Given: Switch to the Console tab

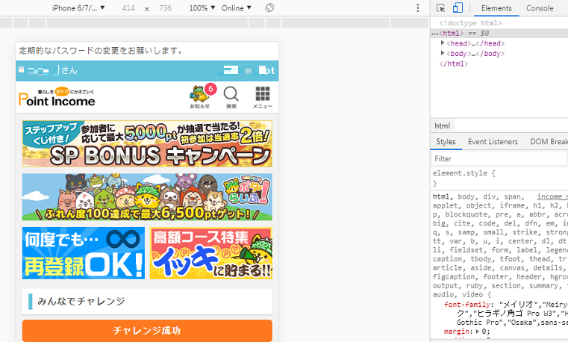Looking at the screenshot, I should point(540,8).
